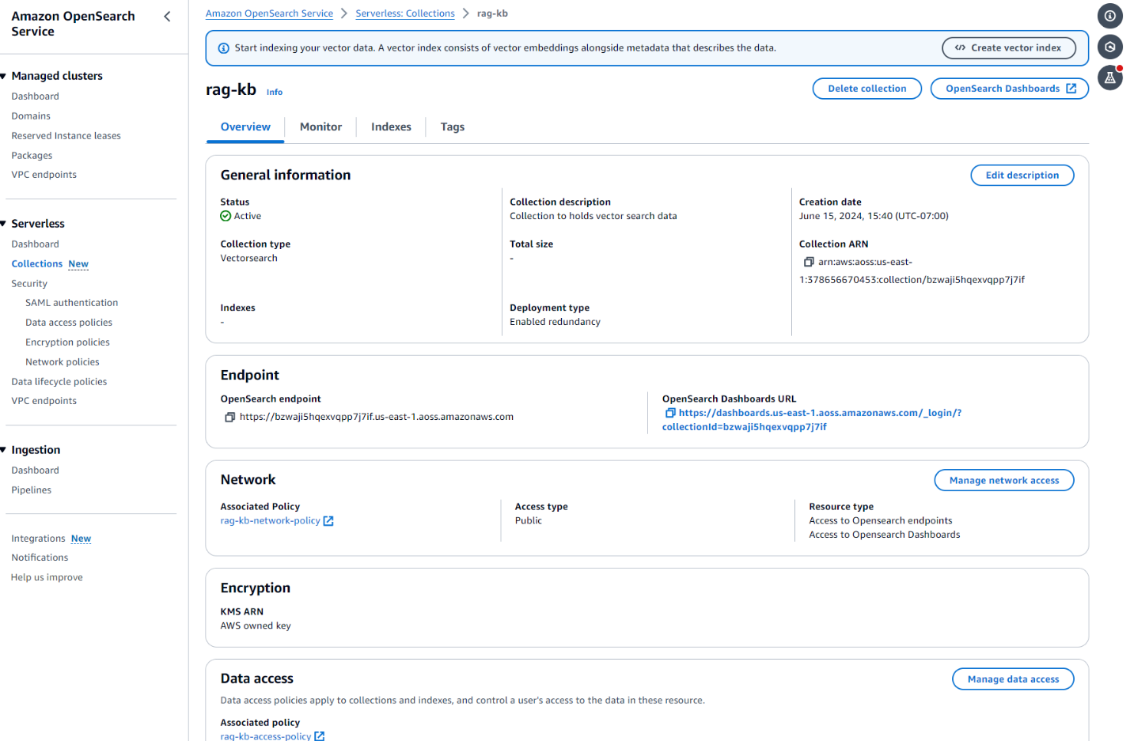Screen dimensions: 1130x741
Task: Open Integrations in the sidebar
Action: tap(38, 539)
